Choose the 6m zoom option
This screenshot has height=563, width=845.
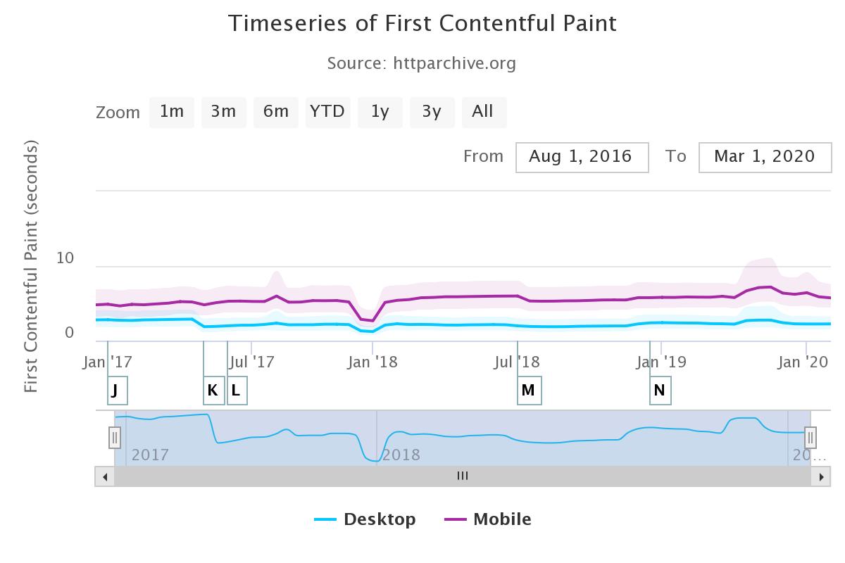[x=276, y=112]
